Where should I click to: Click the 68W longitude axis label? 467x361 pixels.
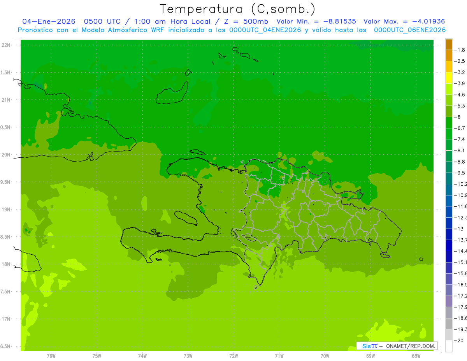[x=416, y=356]
